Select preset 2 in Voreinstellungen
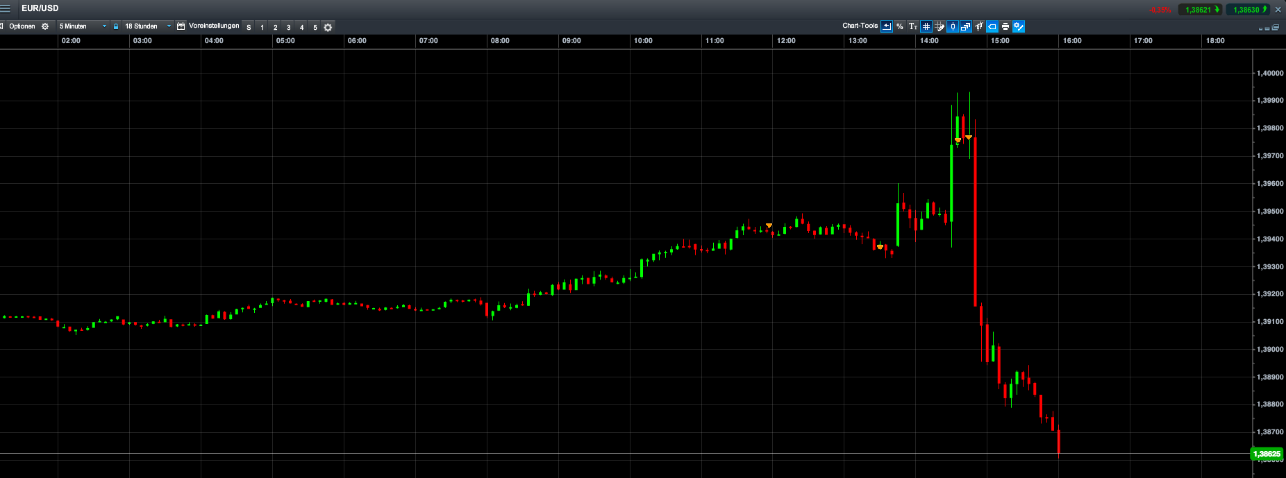The image size is (1286, 478). click(x=276, y=27)
